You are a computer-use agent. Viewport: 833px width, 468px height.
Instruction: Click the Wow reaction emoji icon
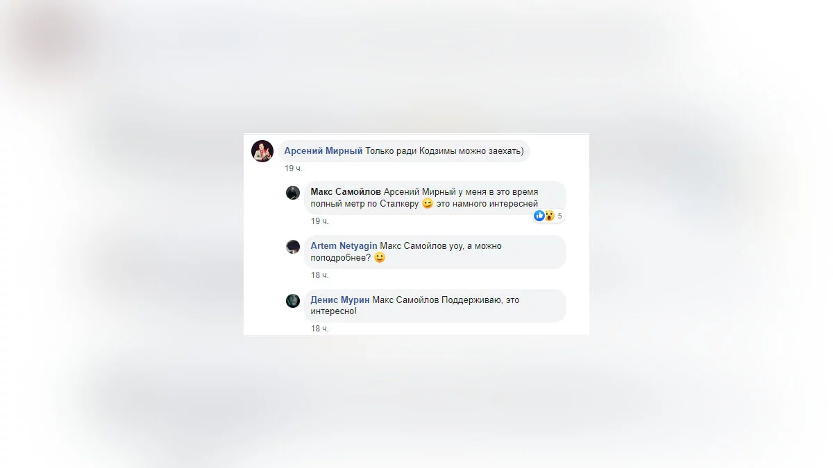pos(550,216)
